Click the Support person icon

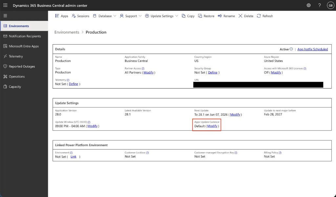coord(122,16)
